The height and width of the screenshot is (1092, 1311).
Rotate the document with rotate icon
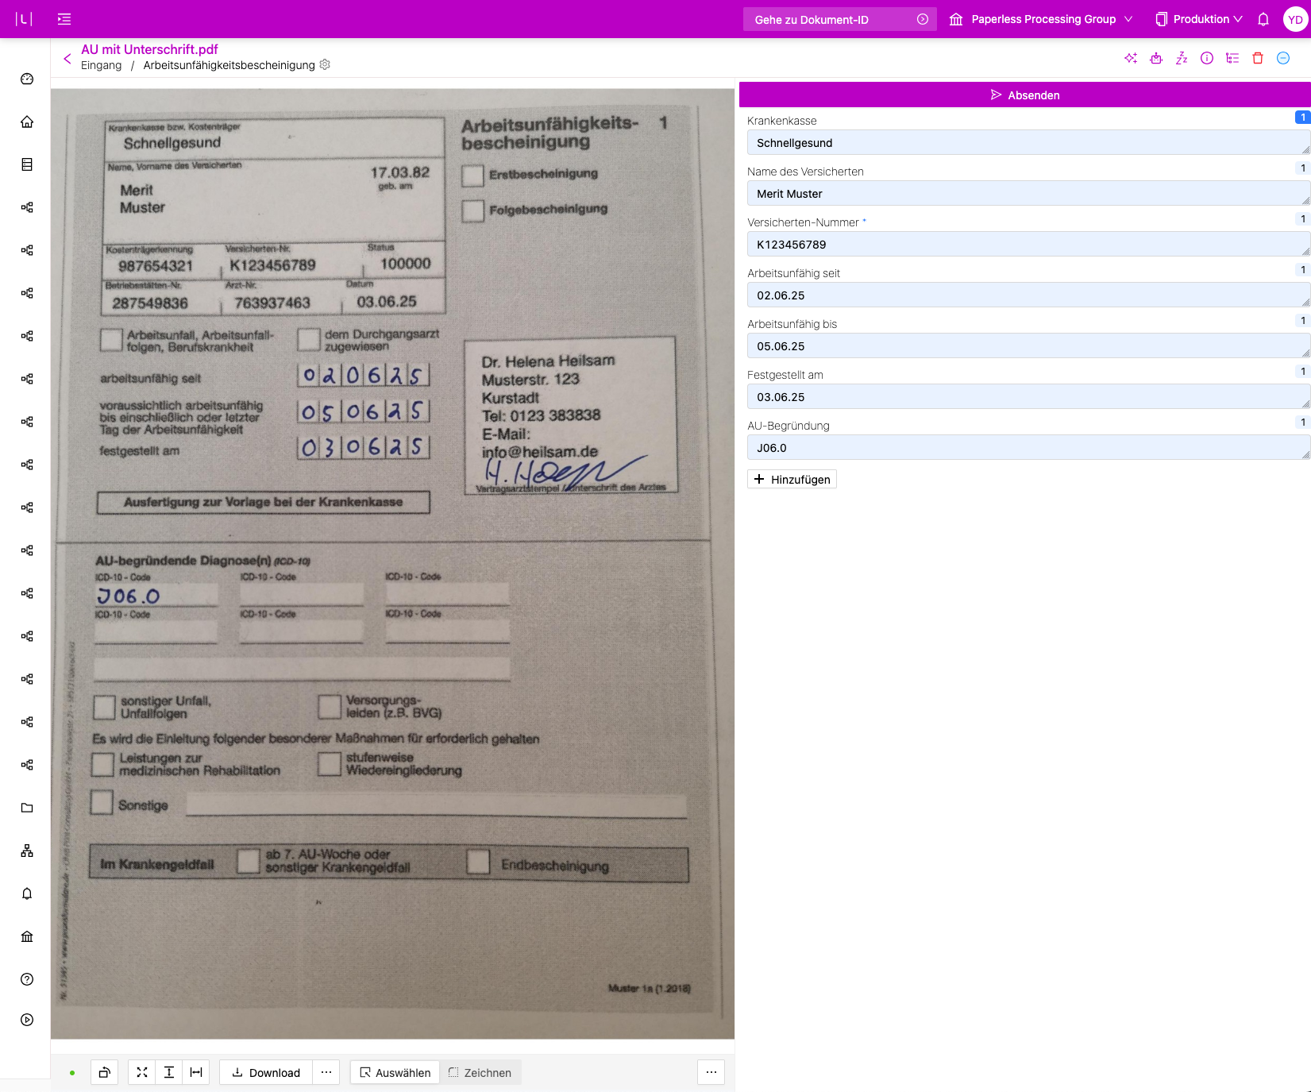tap(104, 1072)
